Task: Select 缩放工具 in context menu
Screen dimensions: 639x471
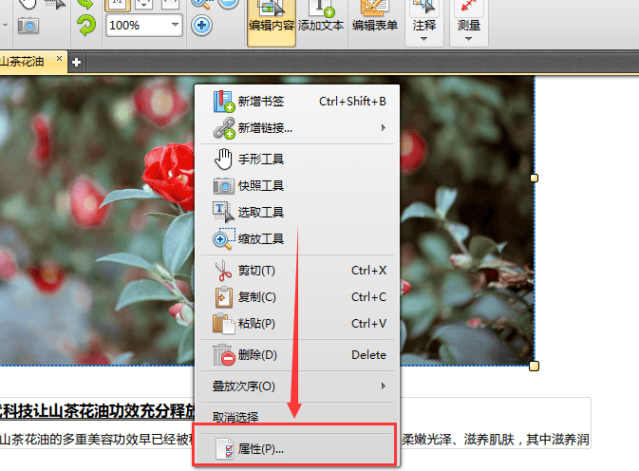Action: (x=299, y=238)
